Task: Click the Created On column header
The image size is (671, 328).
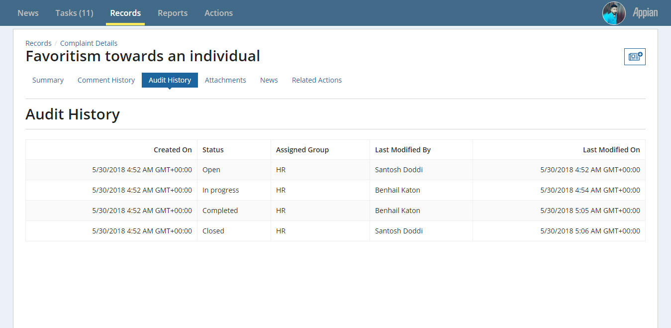Action: [173, 150]
